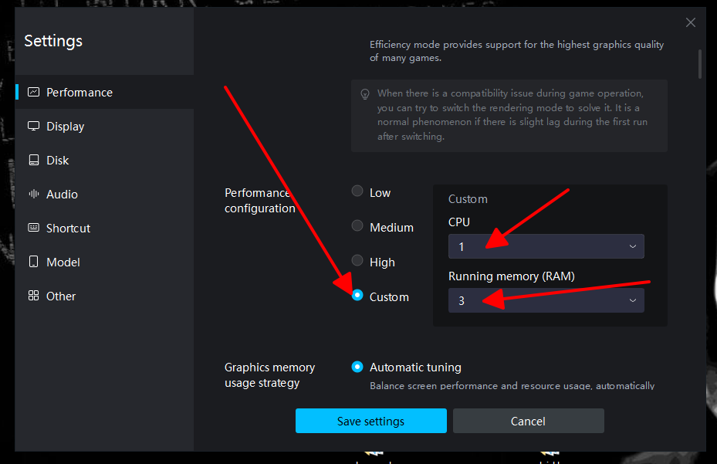Viewport: 717px width, 464px height.
Task: Select the Low performance radio button
Action: pos(357,191)
